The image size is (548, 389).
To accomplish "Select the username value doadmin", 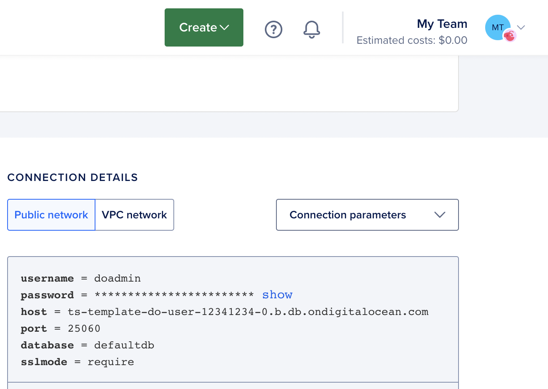I will (117, 278).
